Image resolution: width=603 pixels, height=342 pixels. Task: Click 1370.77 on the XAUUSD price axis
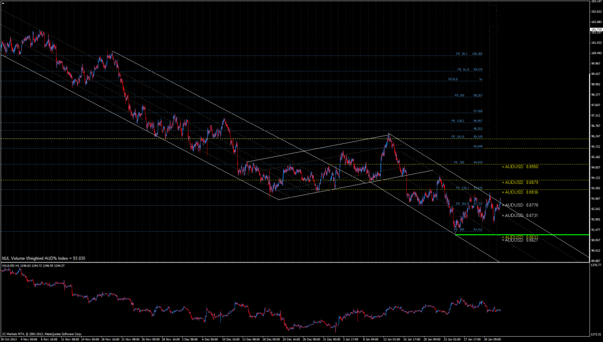tap(597, 265)
